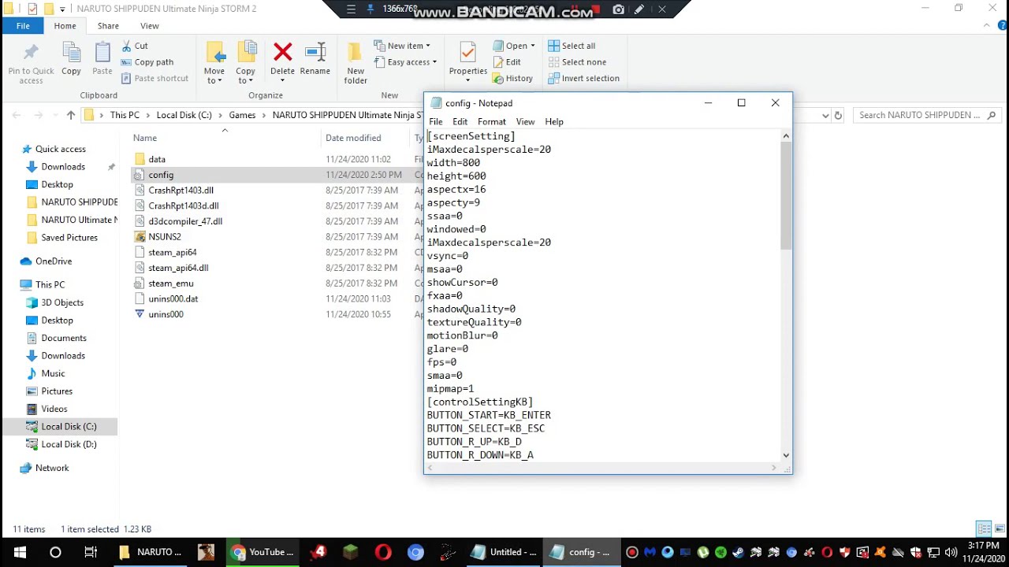1009x567 pixels.
Task: Sort files by Date modified column header
Action: tap(353, 138)
